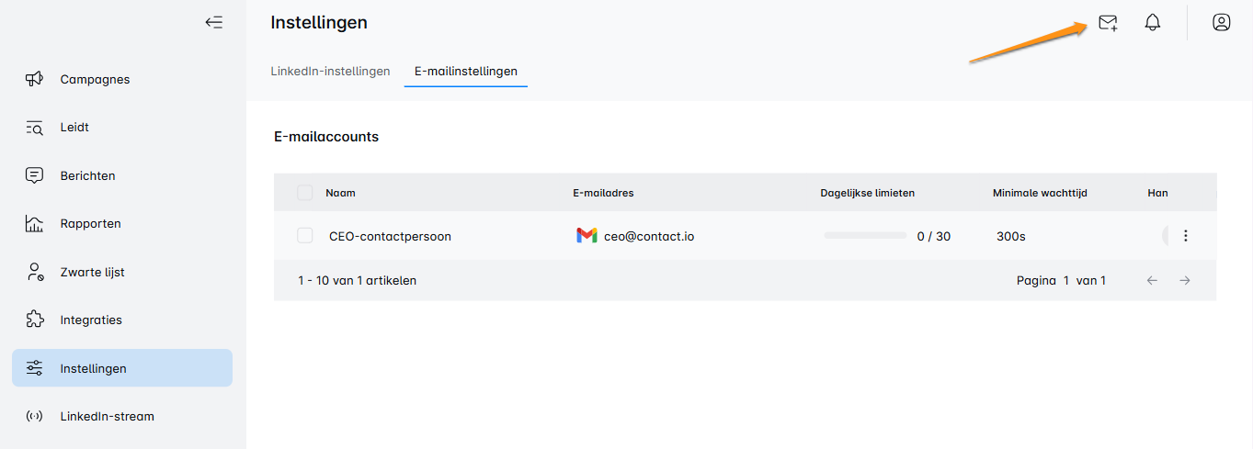Open the notifications bell

1152,23
